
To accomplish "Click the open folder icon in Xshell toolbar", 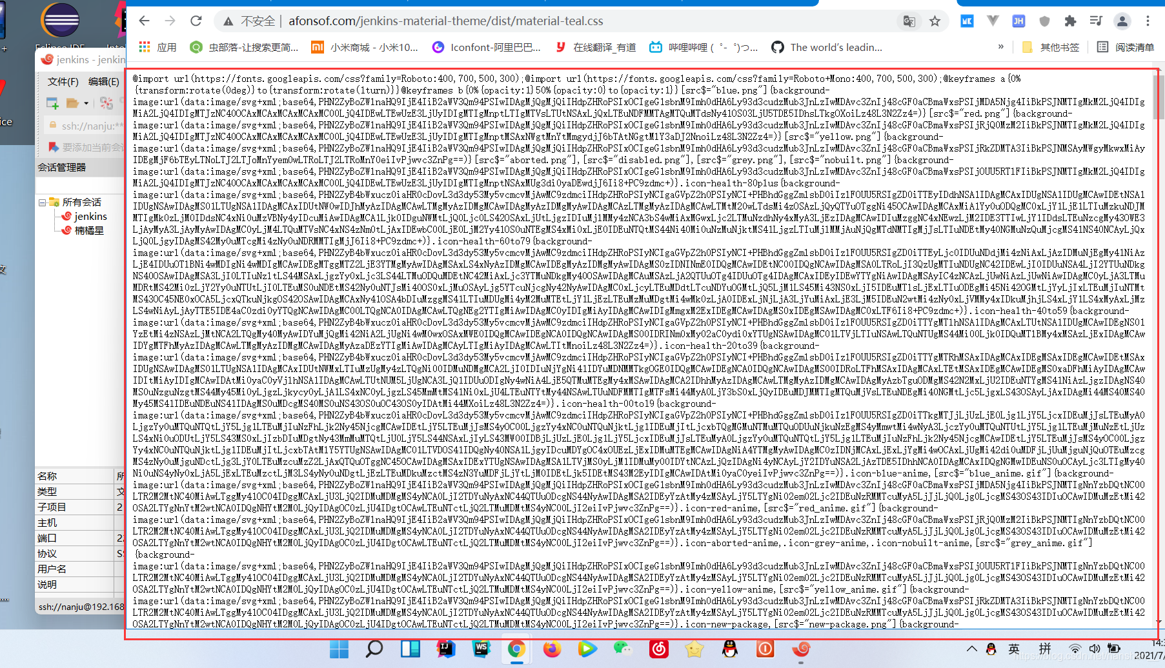I will coord(72,103).
